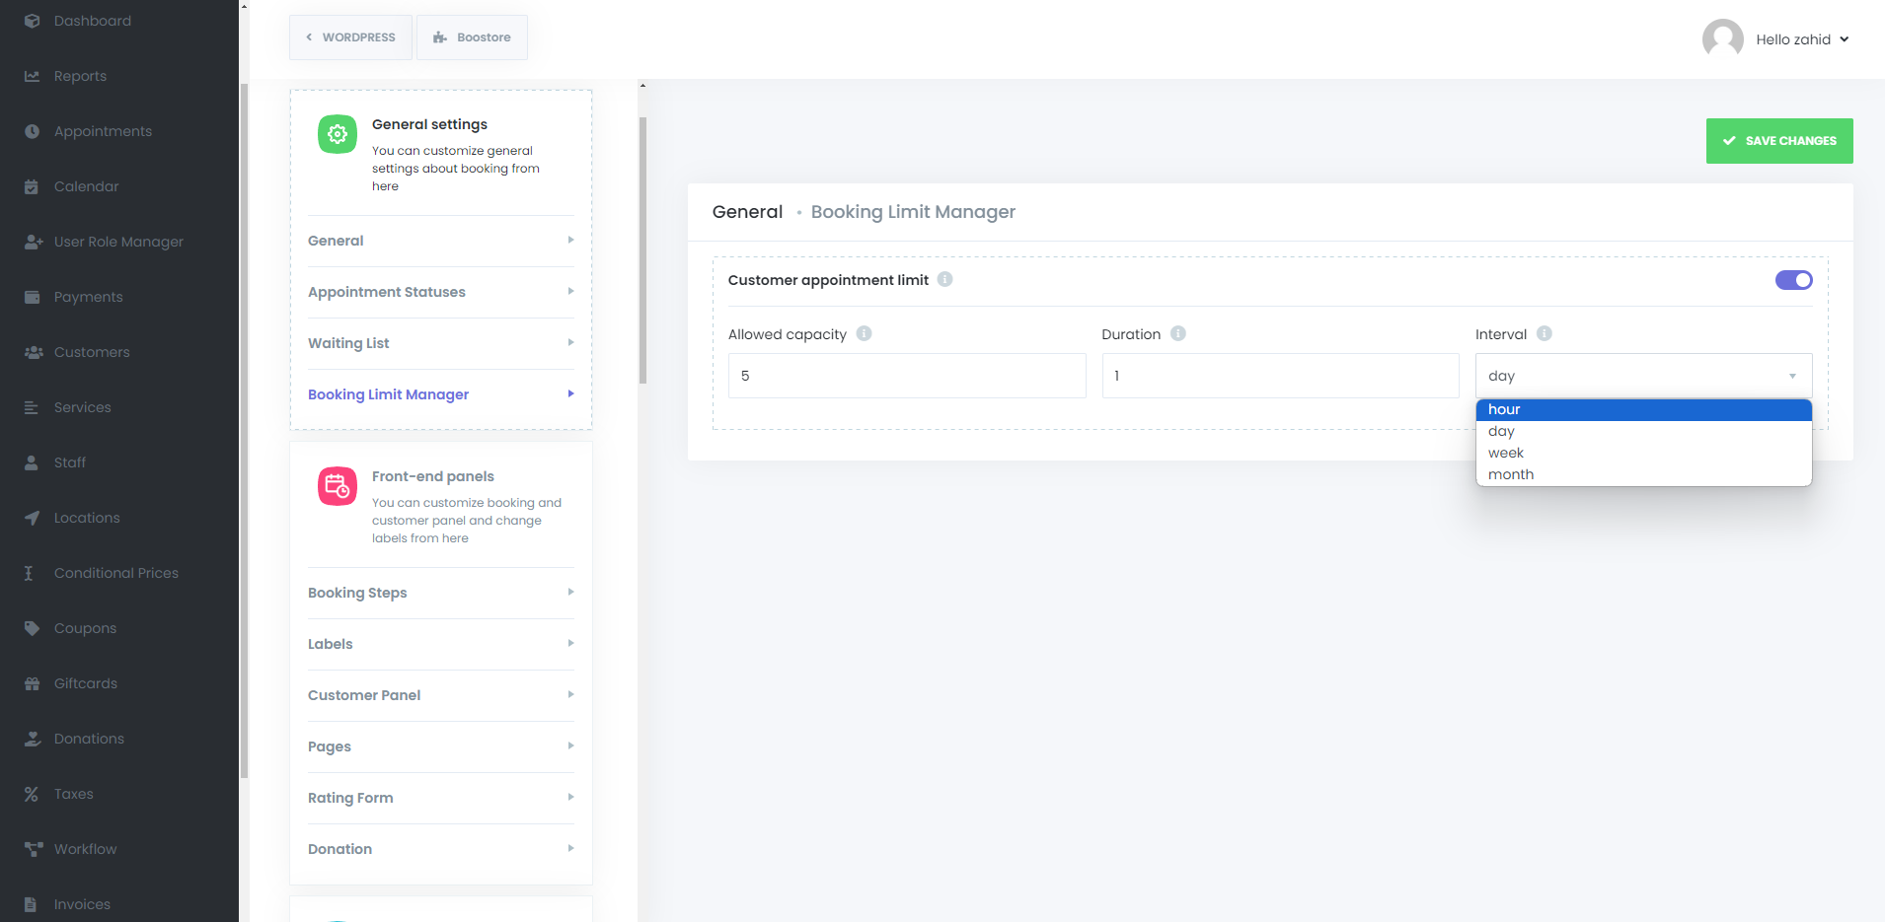The width and height of the screenshot is (1885, 922).
Task: Go back using the WORDPRESS button
Action: pyautogui.click(x=350, y=36)
